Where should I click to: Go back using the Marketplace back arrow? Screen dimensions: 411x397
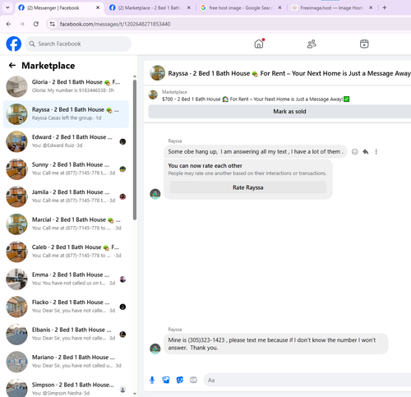[12, 65]
